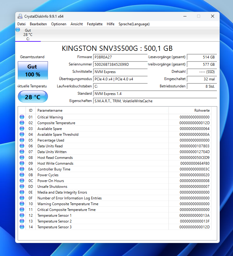Click the Lesevorgänge value 514 GB
Screen dimensions: 233x256
point(202,57)
